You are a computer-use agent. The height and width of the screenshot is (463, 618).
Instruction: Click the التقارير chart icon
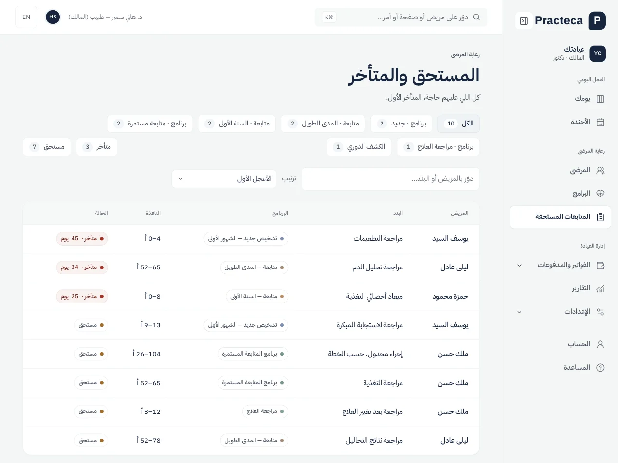tap(600, 288)
